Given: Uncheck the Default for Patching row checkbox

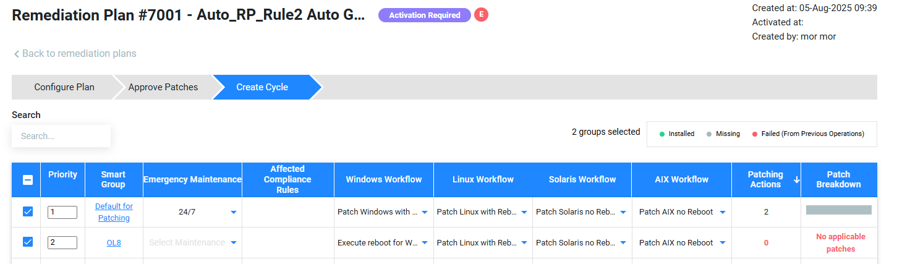Looking at the screenshot, I should (28, 211).
